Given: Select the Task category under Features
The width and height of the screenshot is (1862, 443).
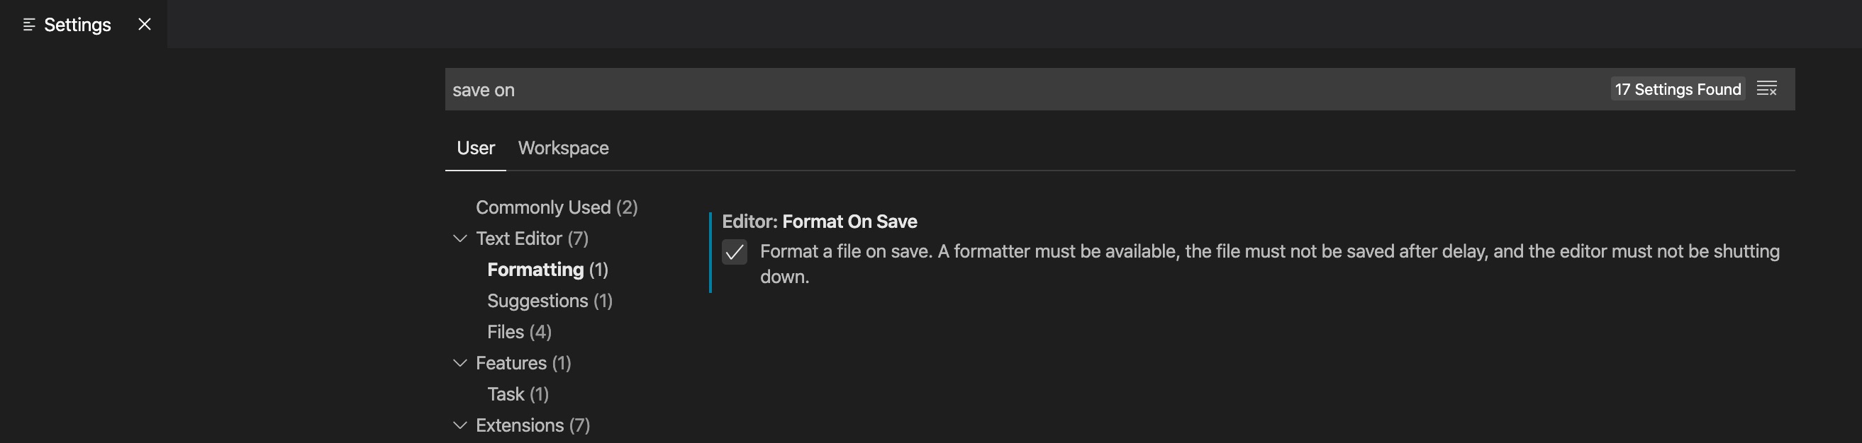Looking at the screenshot, I should [x=518, y=394].
